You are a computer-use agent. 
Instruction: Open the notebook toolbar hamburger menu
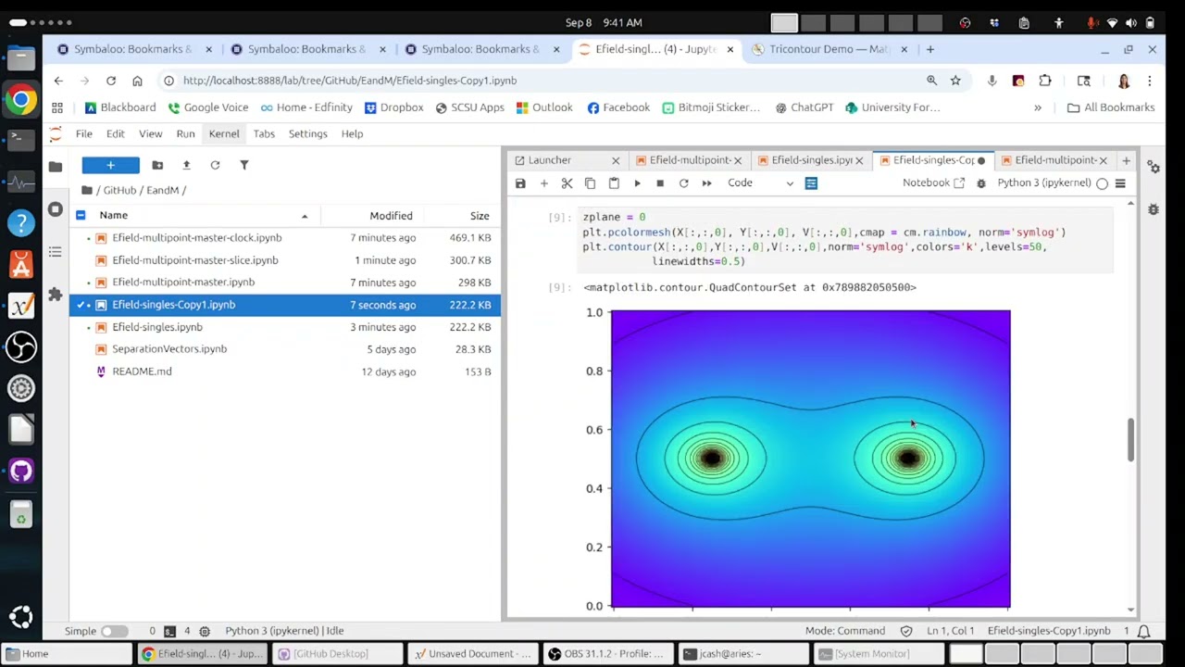1120,183
